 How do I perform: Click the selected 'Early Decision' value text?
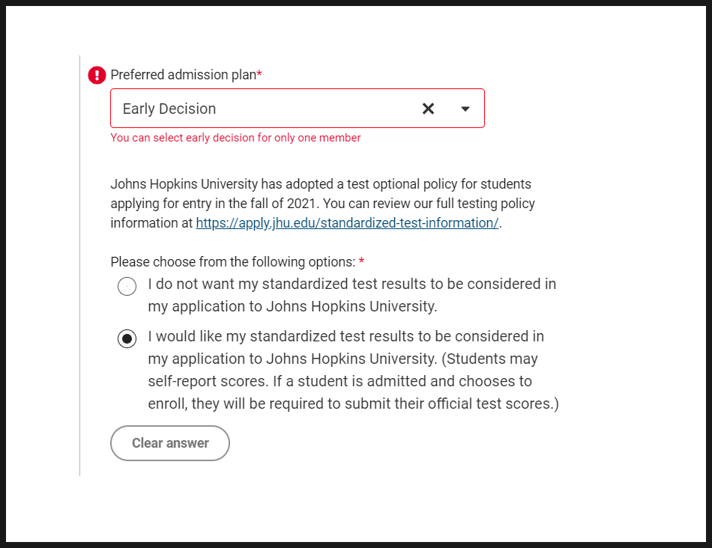click(x=169, y=109)
